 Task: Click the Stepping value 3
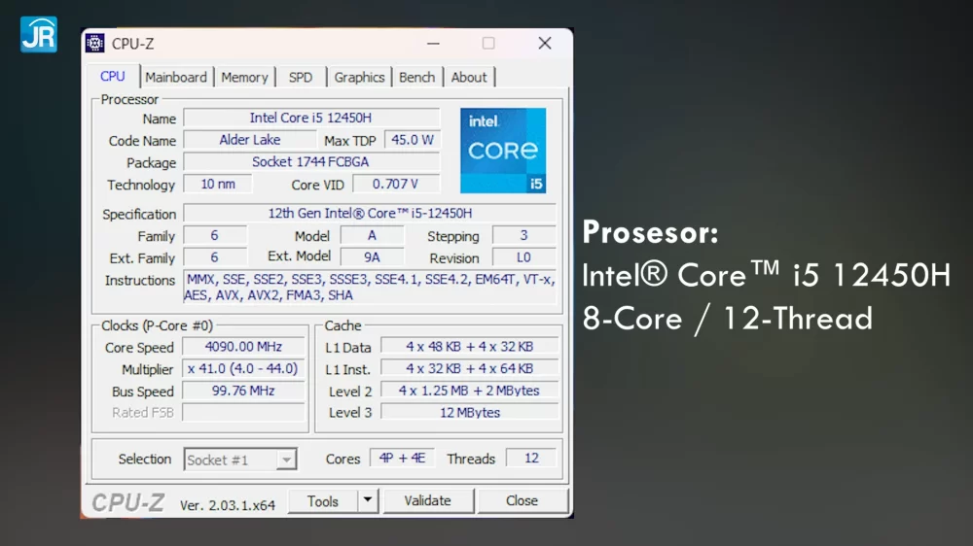pyautogui.click(x=523, y=235)
